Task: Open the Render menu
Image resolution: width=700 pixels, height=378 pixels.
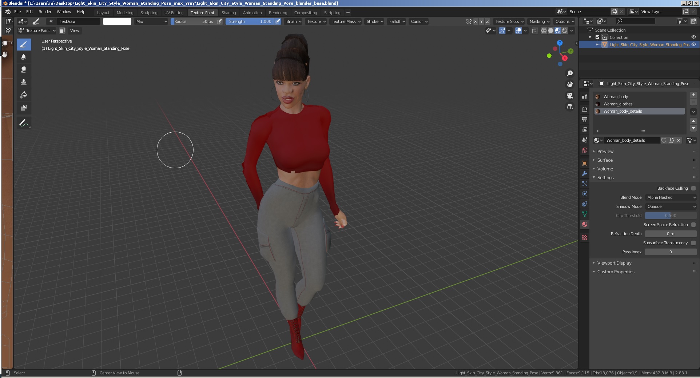Action: click(45, 12)
